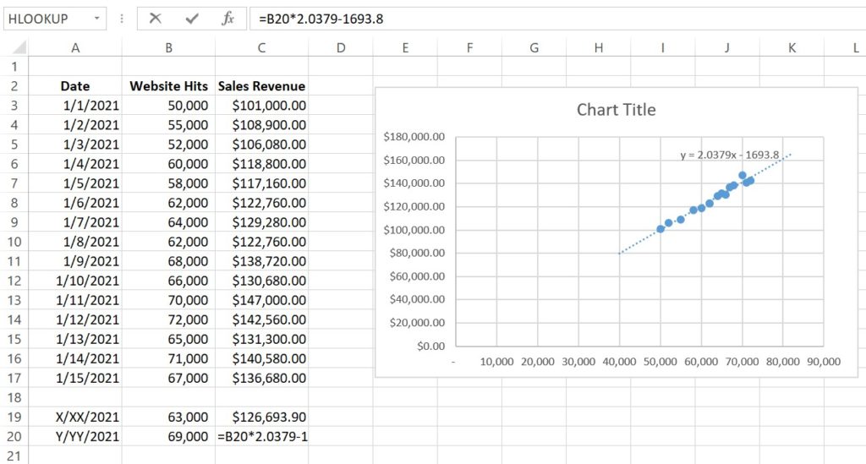
Task: Click the X/XX/2021 date cell
Action: coord(75,417)
